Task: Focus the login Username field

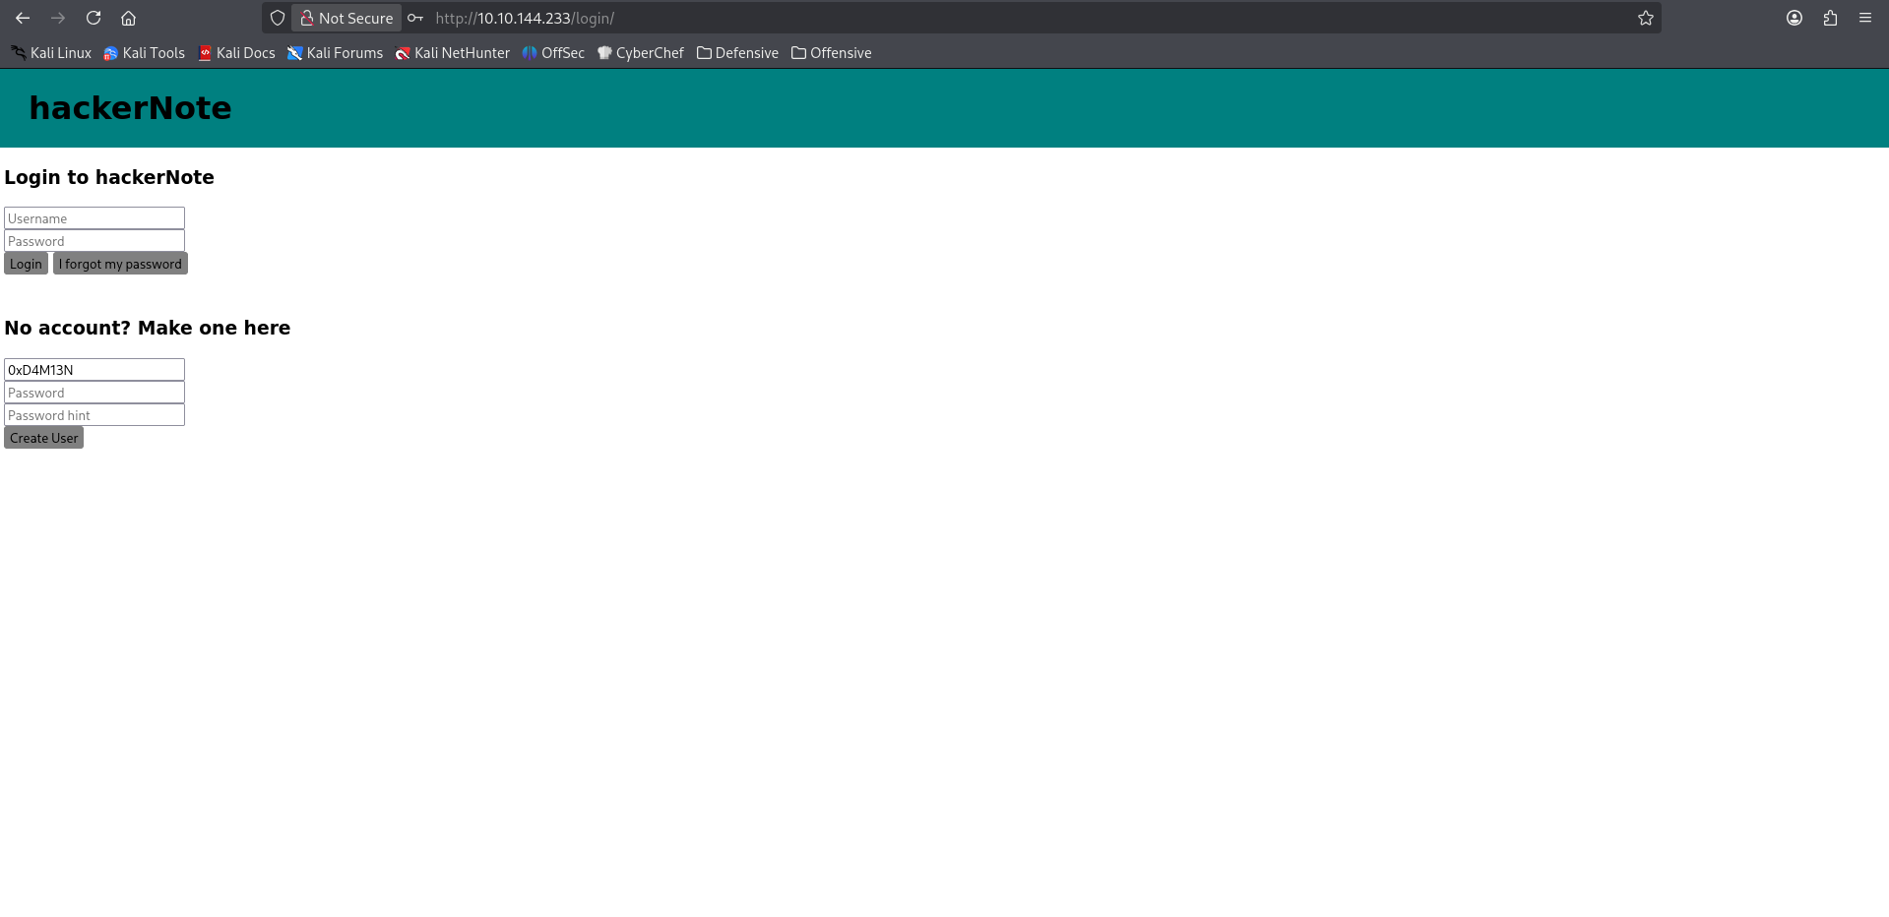Action: (x=94, y=218)
